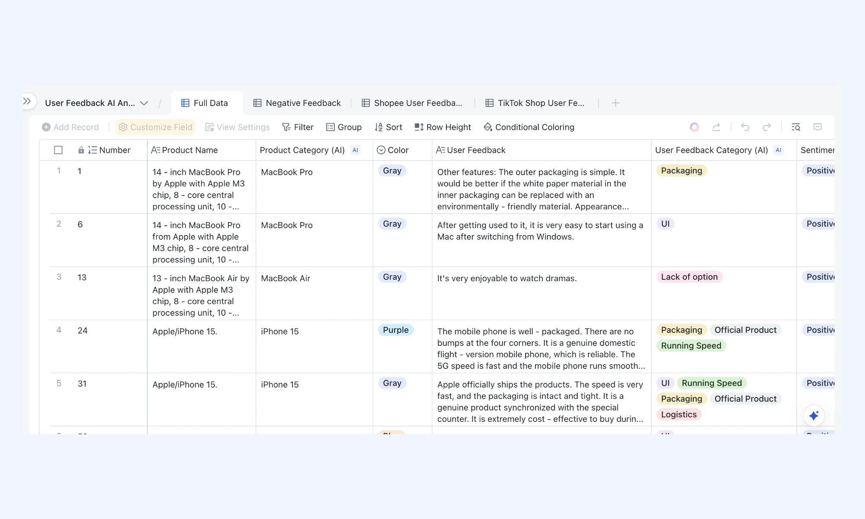This screenshot has width=865, height=519.
Task: Open the TikTok Shop User Fe... tab
Action: [x=535, y=103]
